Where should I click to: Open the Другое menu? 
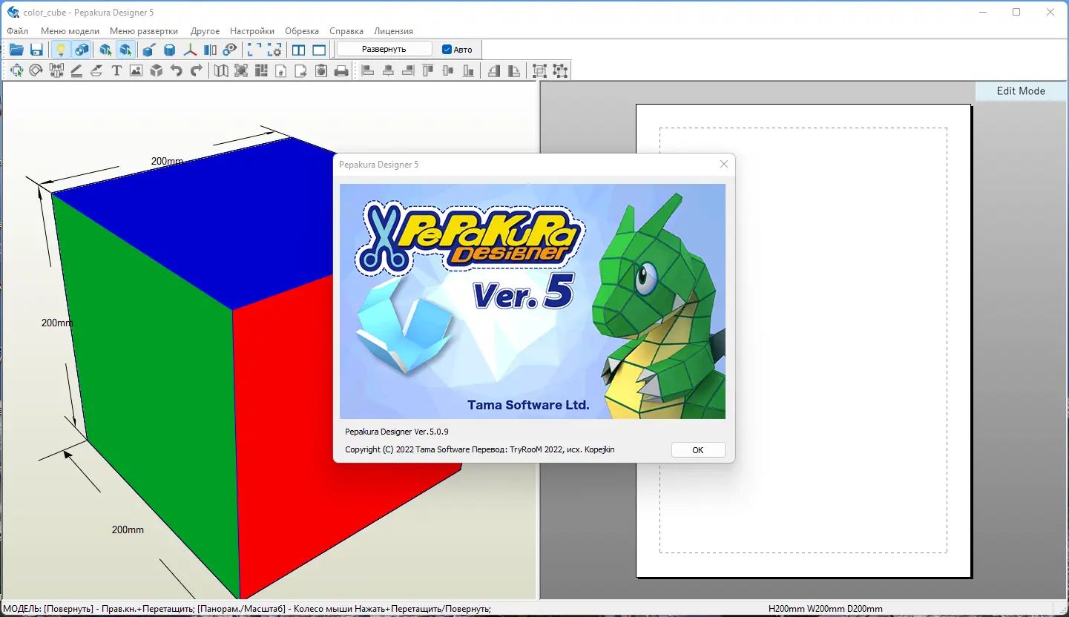[x=205, y=31]
